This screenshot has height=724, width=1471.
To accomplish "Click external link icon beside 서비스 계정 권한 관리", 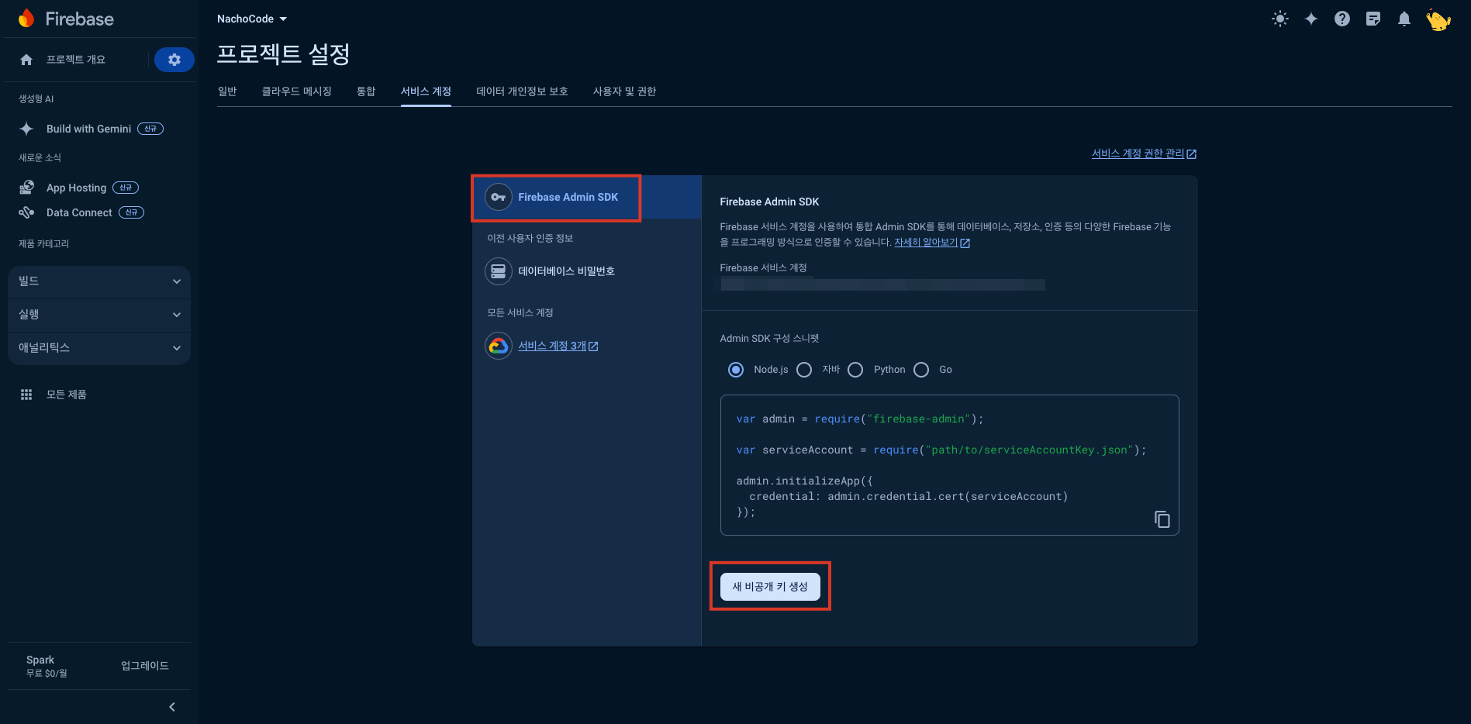I will [1192, 154].
